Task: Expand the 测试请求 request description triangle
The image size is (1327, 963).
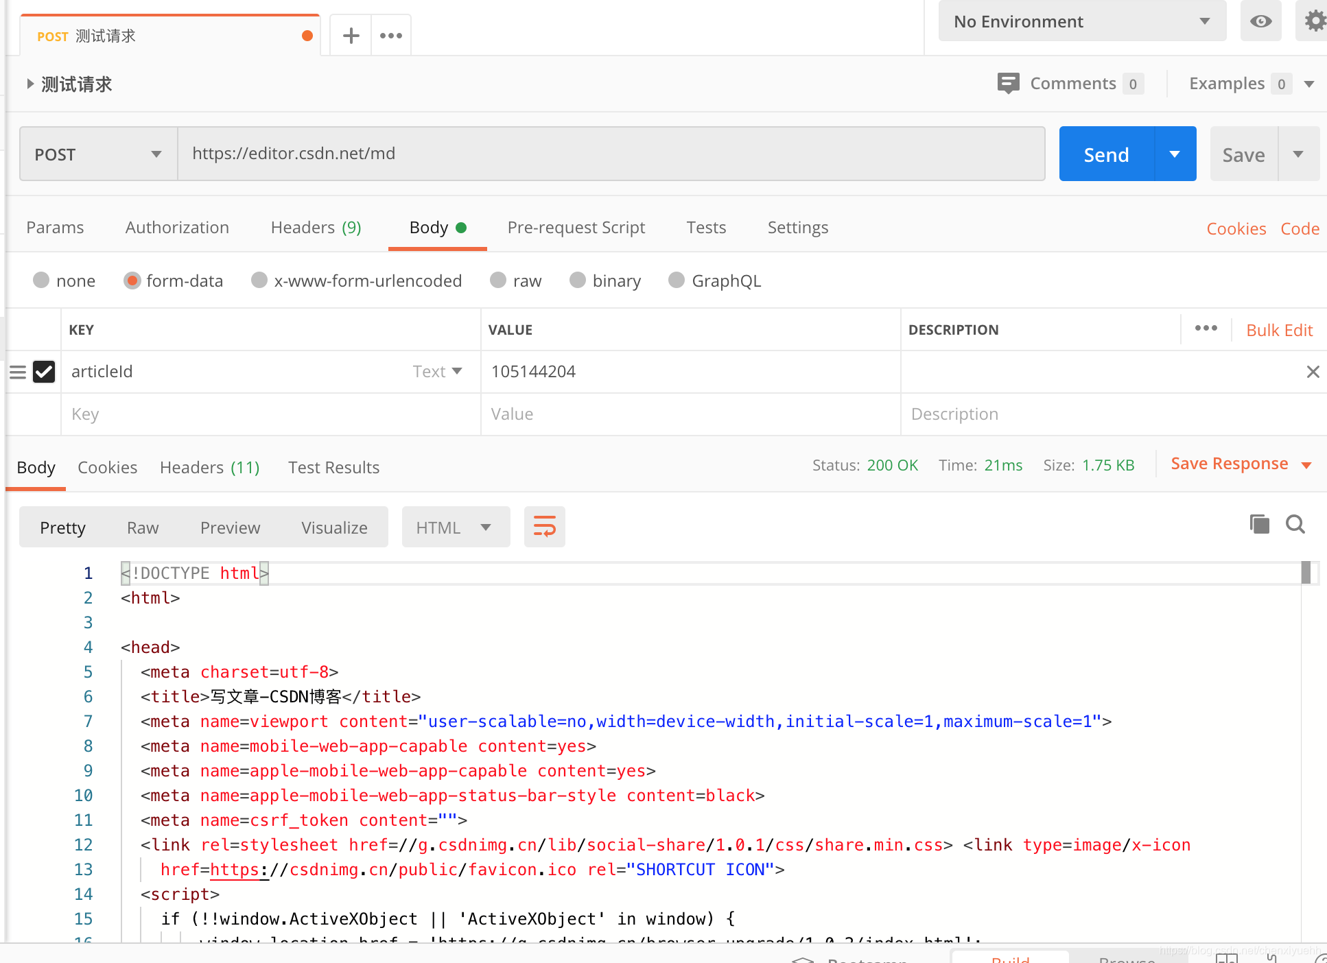Action: click(30, 84)
